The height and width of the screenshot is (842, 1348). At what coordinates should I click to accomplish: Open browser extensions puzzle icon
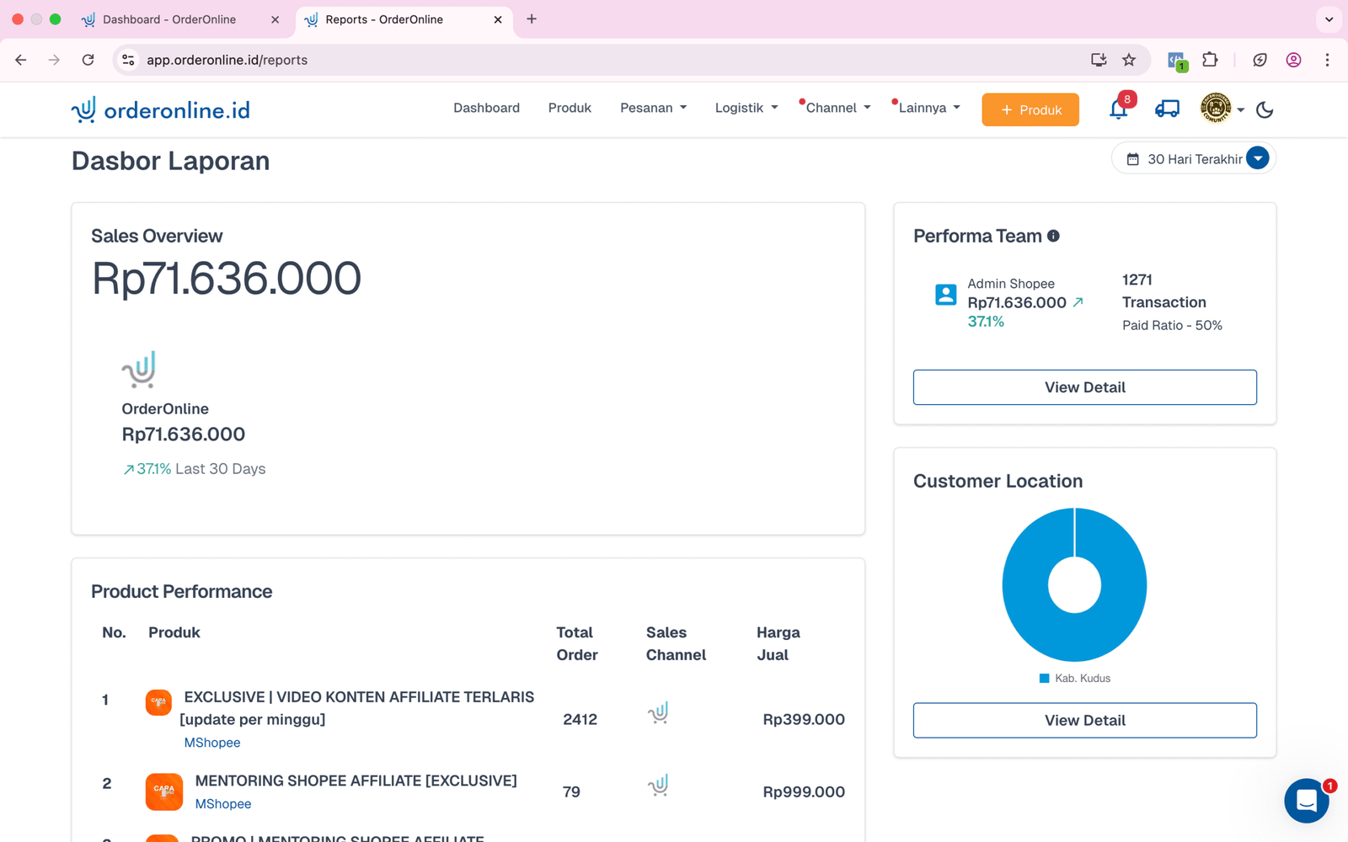(x=1210, y=60)
